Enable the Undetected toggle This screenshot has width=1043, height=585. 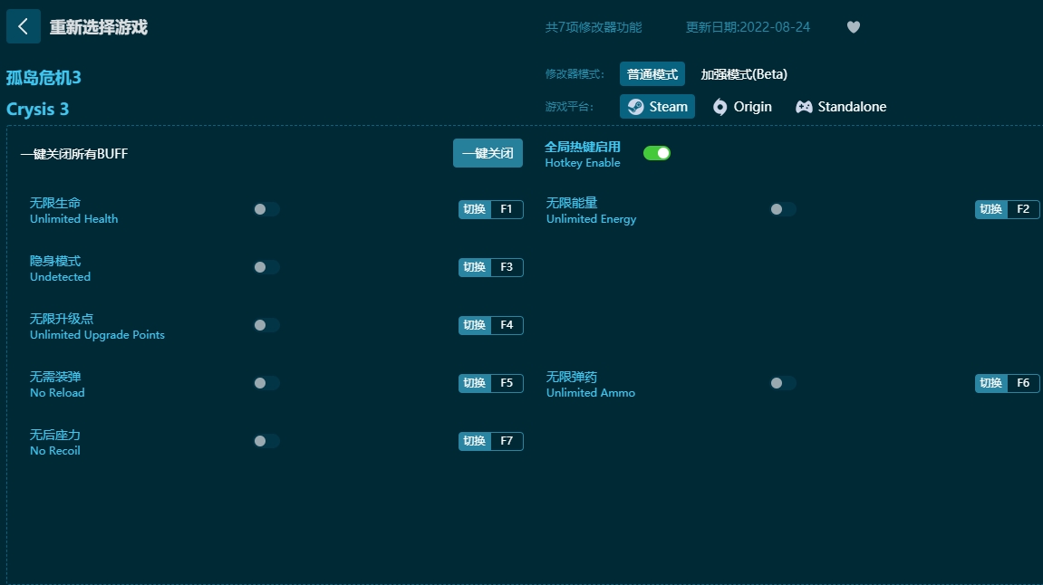(x=266, y=267)
